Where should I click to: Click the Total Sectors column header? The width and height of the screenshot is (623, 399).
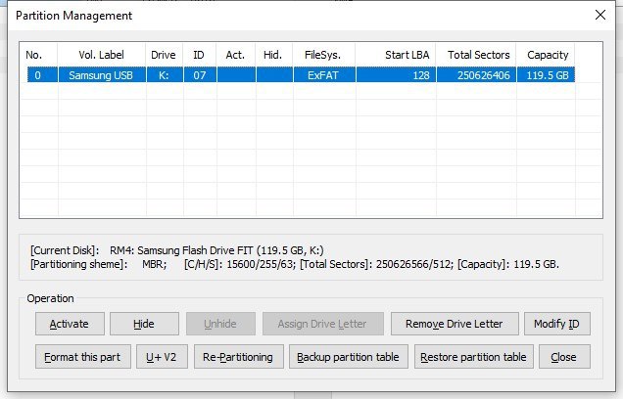click(x=476, y=55)
